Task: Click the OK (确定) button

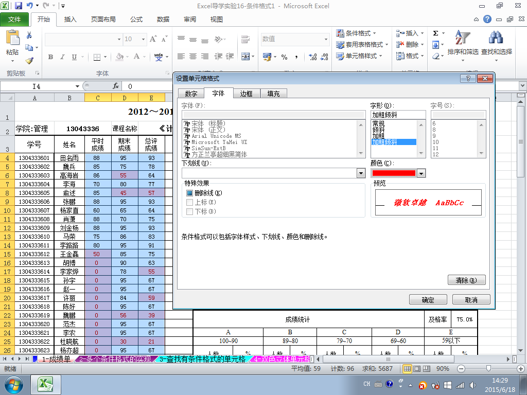Action: tap(428, 300)
